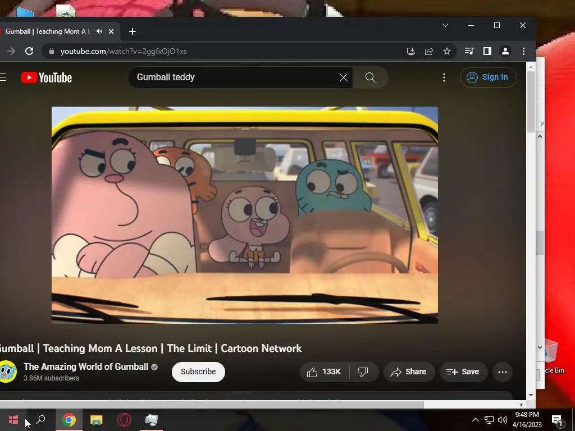Open File Explorer from the taskbar
The height and width of the screenshot is (431, 575).
pyautogui.click(x=97, y=420)
